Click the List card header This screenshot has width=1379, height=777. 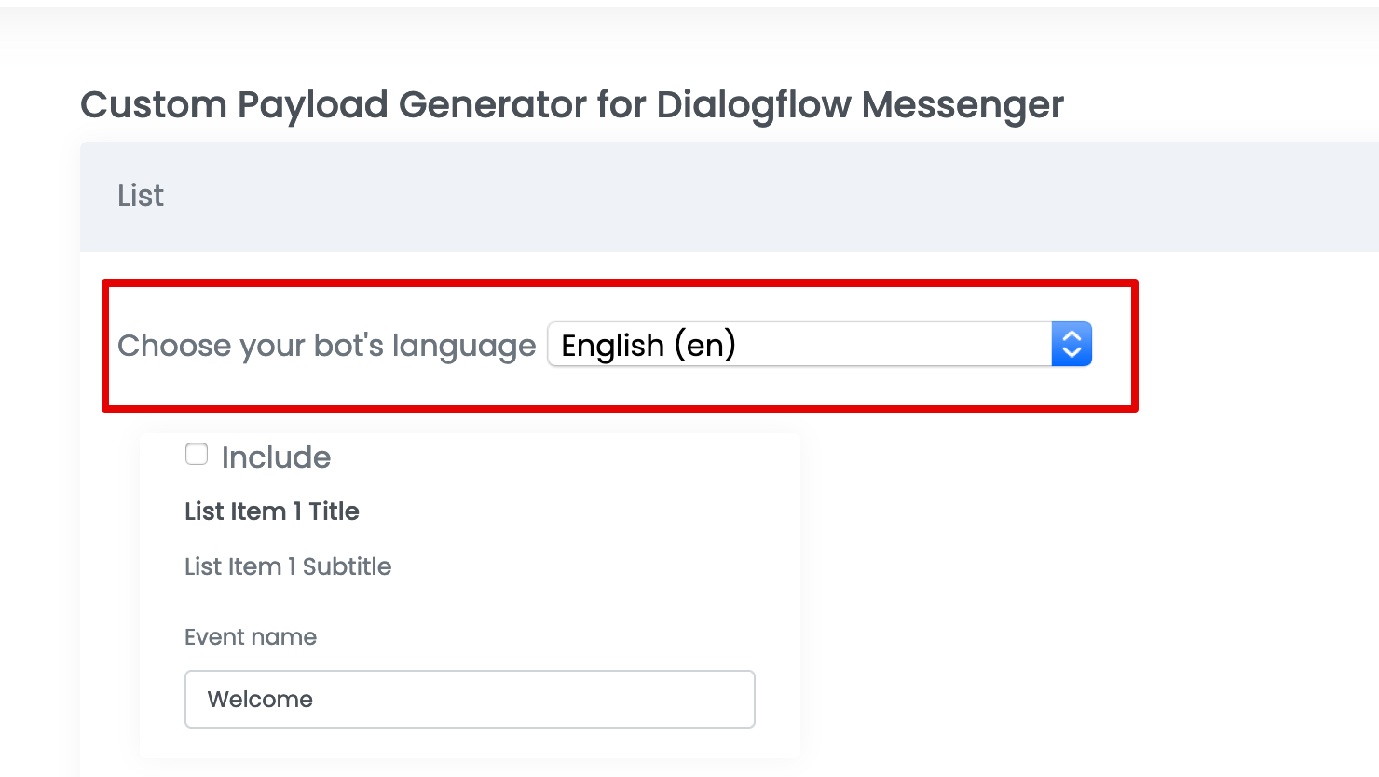click(x=141, y=196)
